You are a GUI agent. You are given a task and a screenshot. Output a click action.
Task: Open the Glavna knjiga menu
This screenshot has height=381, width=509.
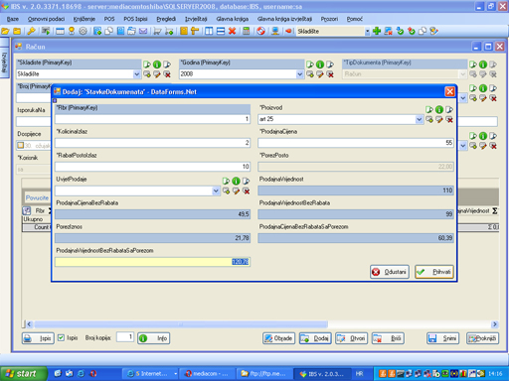pyautogui.click(x=233, y=19)
